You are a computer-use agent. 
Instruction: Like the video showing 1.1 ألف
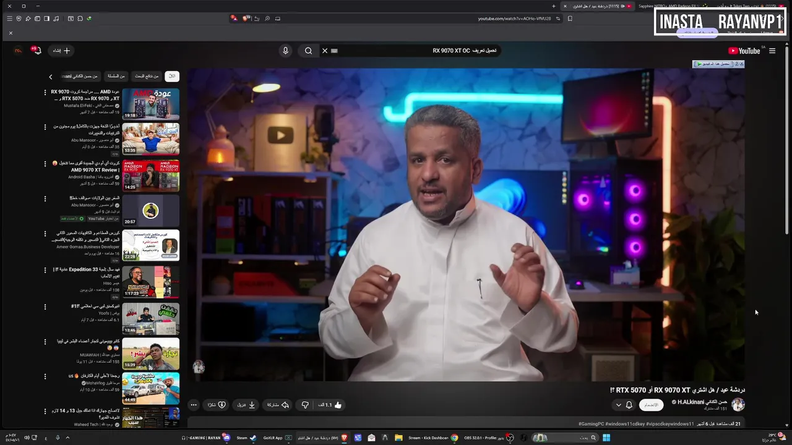click(x=330, y=405)
